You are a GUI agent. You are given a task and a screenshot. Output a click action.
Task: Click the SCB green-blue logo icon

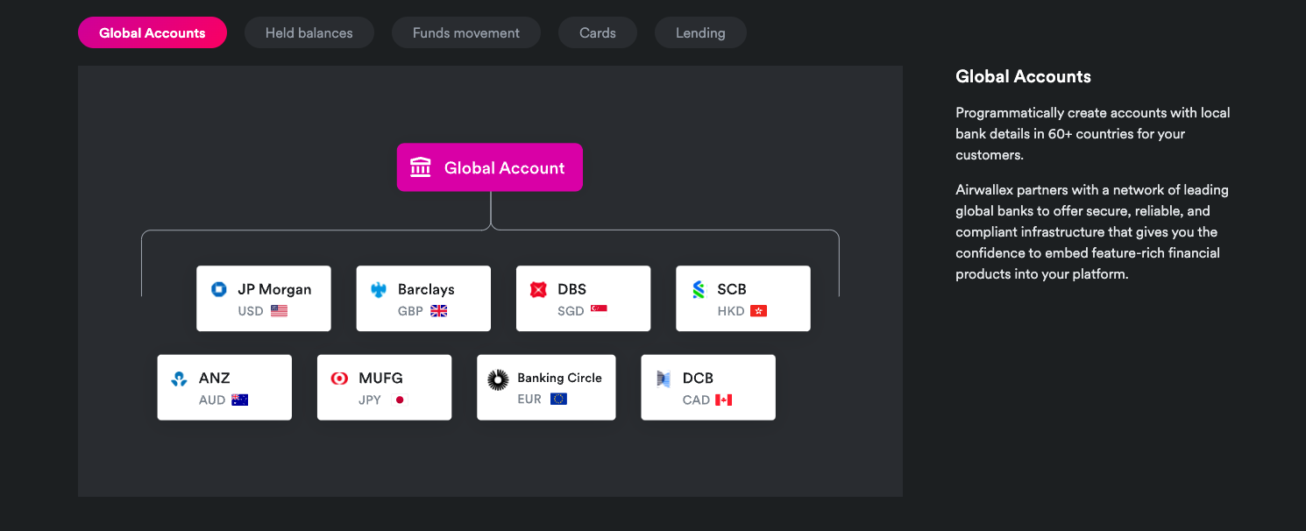(x=699, y=289)
